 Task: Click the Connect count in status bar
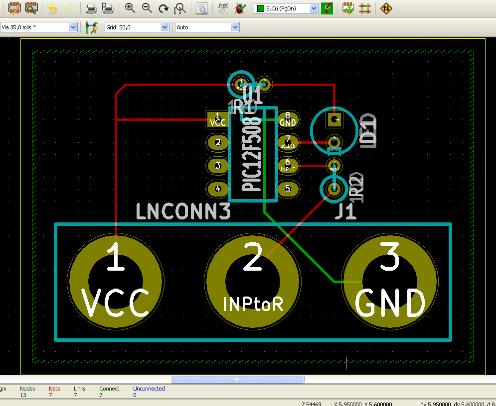101,395
